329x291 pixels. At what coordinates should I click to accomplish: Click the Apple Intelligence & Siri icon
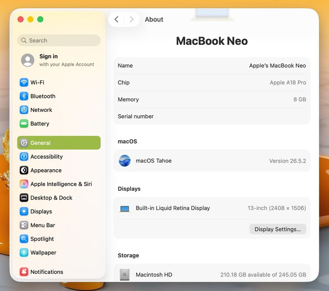24,184
